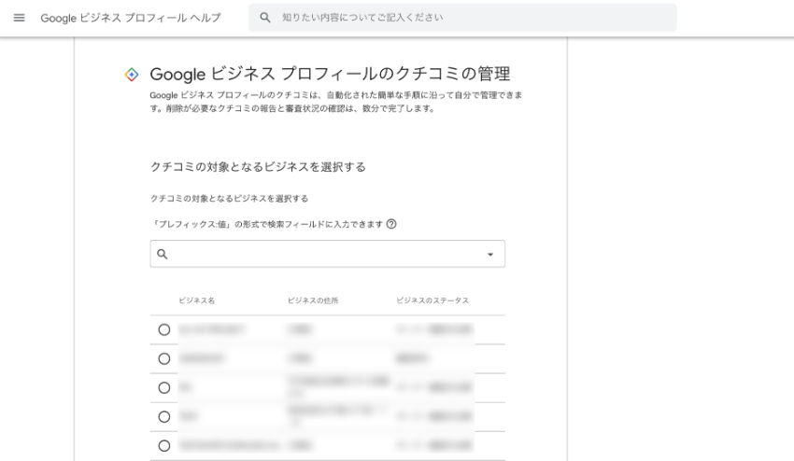Viewport: 794px width, 461px height.
Task: Select the first business radio button
Action: [x=164, y=330]
